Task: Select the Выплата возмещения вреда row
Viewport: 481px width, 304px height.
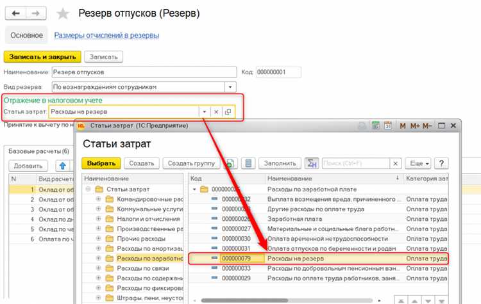Action: [318, 199]
